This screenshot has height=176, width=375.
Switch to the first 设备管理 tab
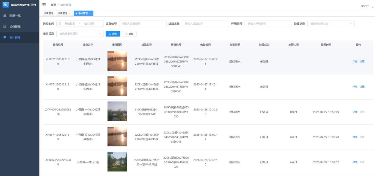tap(48, 13)
